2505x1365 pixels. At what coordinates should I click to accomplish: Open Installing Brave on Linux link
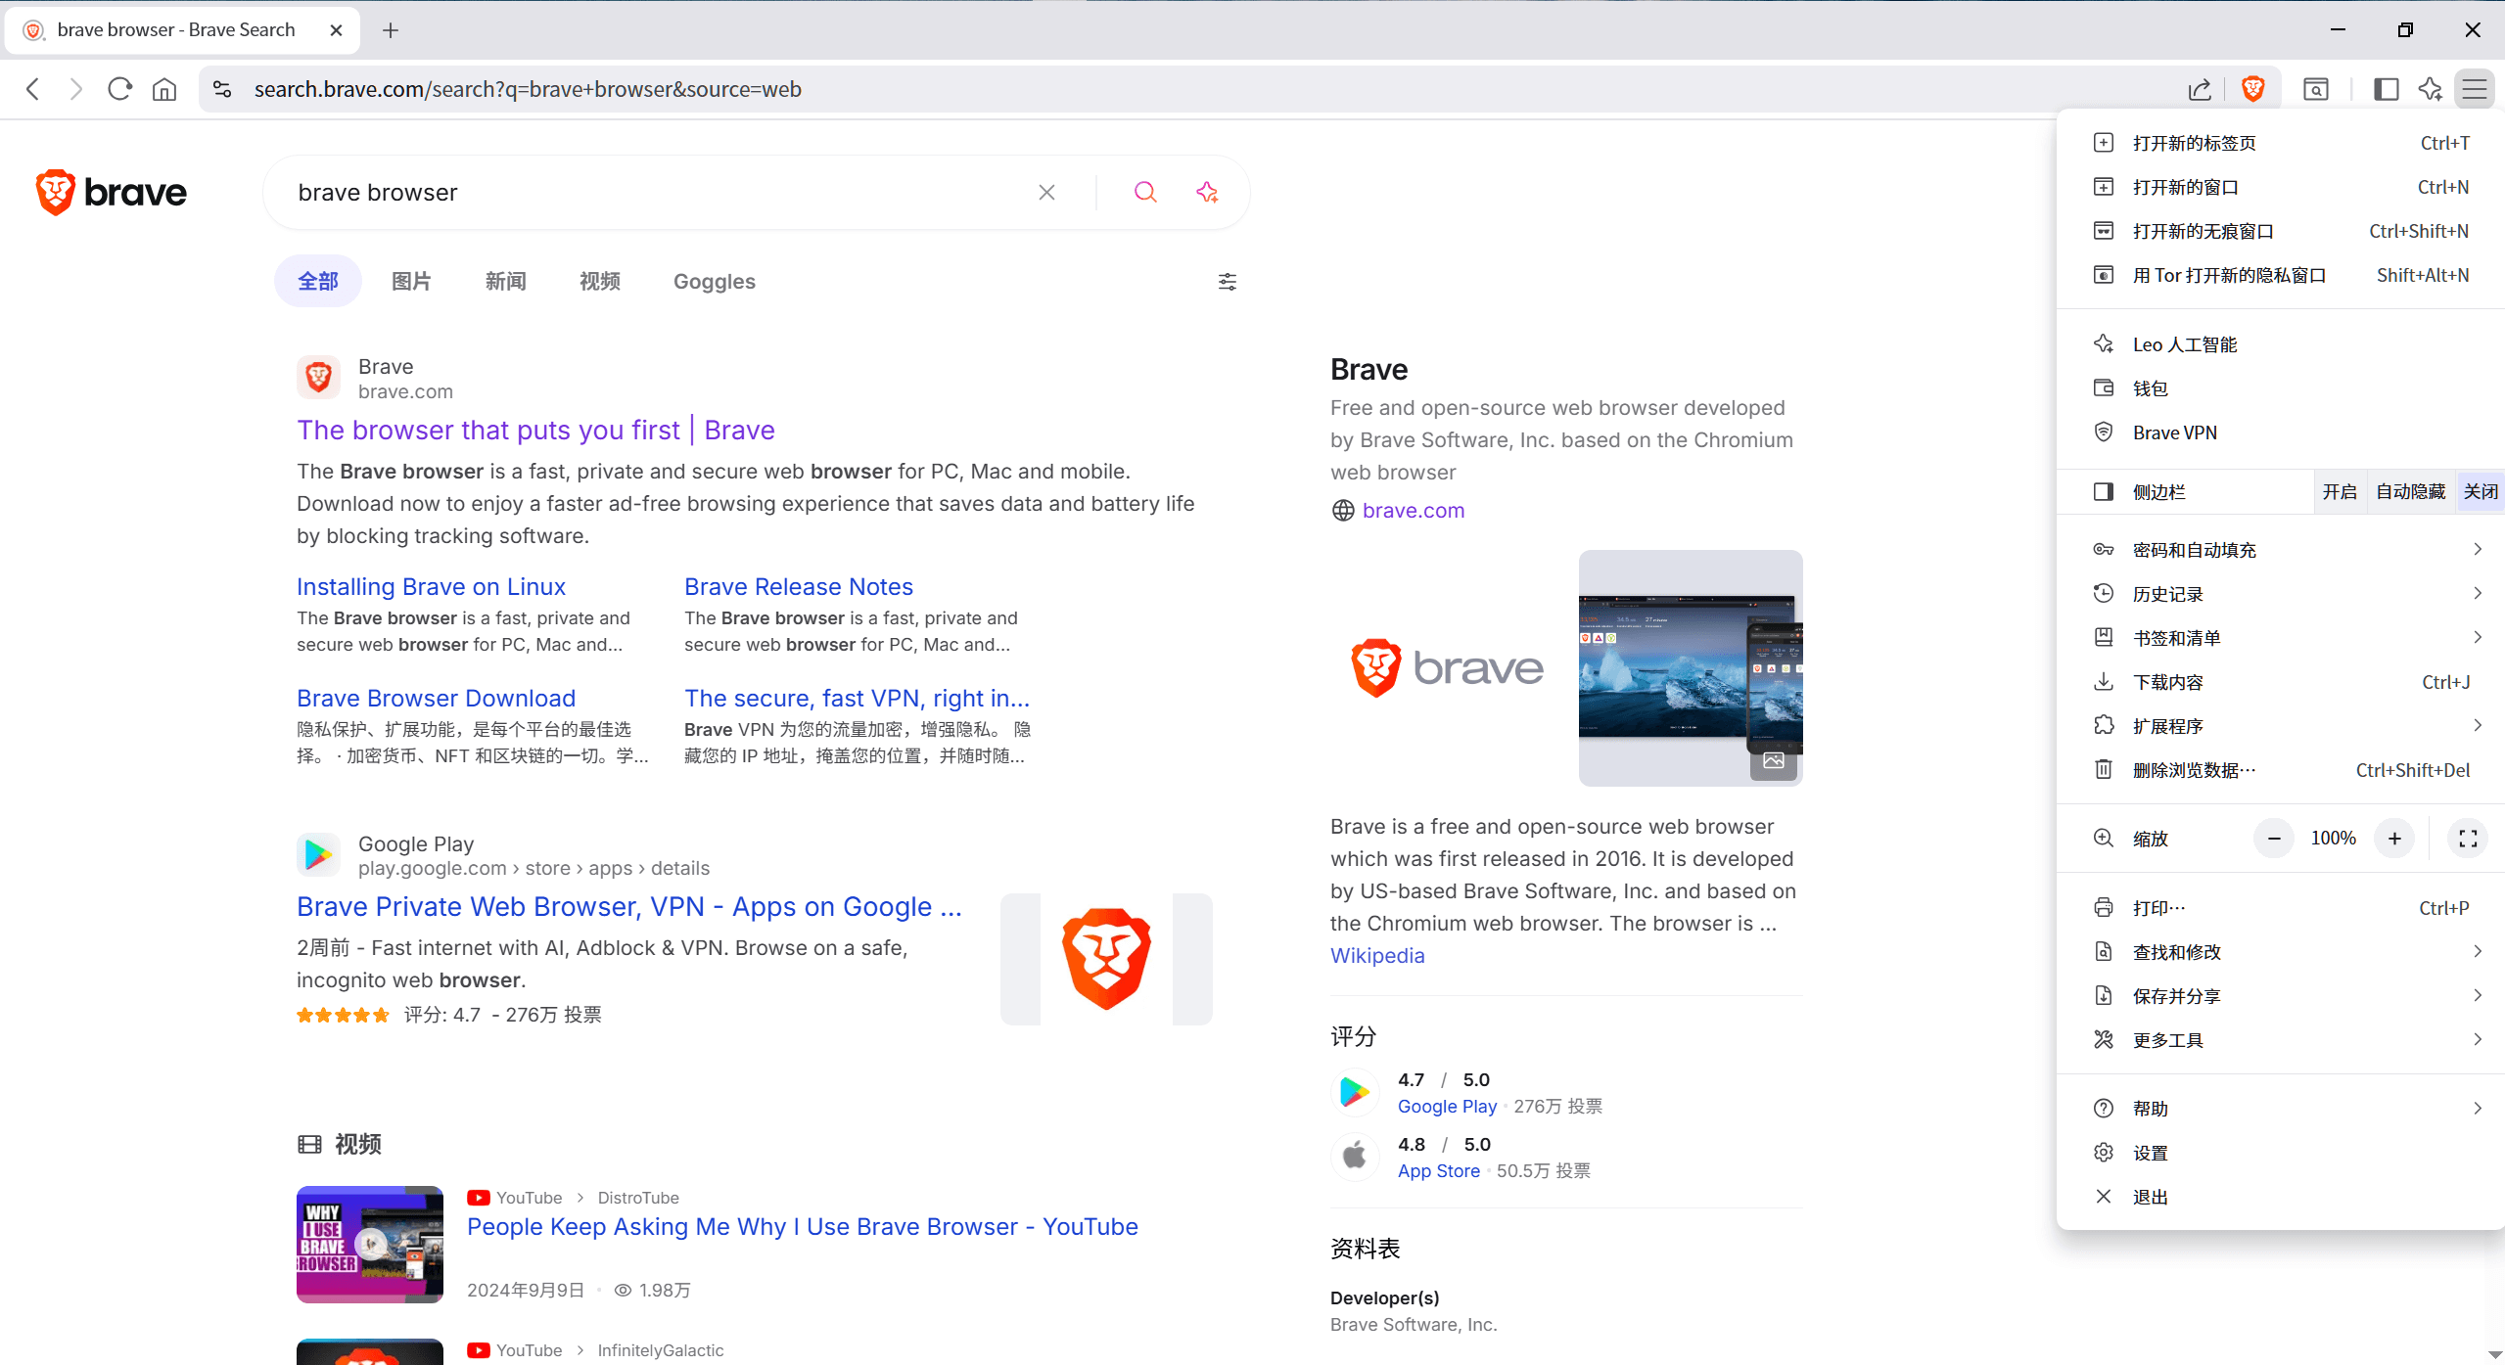tap(431, 586)
